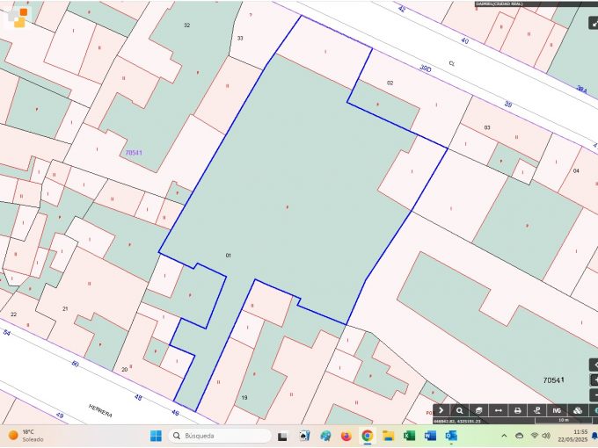Expand the map toolbar chevron arrow

coord(441,410)
